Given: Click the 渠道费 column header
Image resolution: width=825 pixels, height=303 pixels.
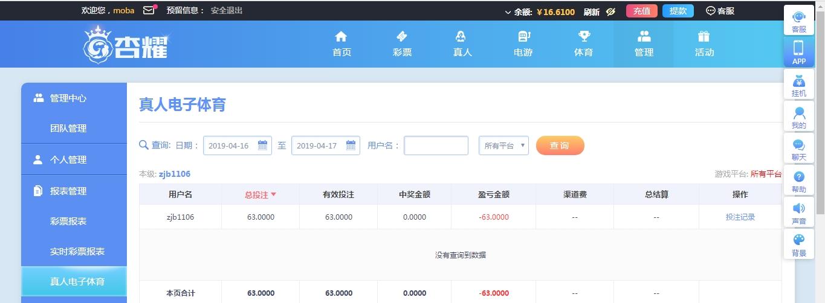Looking at the screenshot, I should [574, 194].
